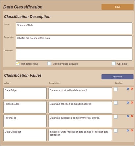This screenshot has height=146, width=135.
Task: Tick obsolete checkbox for Purchased row
Action: [x=116, y=117]
